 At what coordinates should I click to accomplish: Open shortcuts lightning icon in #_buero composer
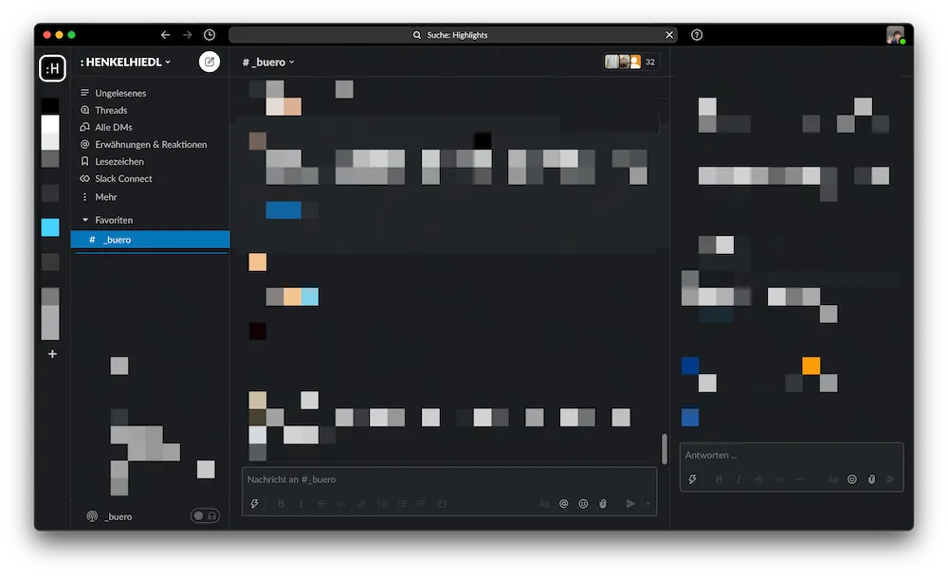(x=254, y=503)
